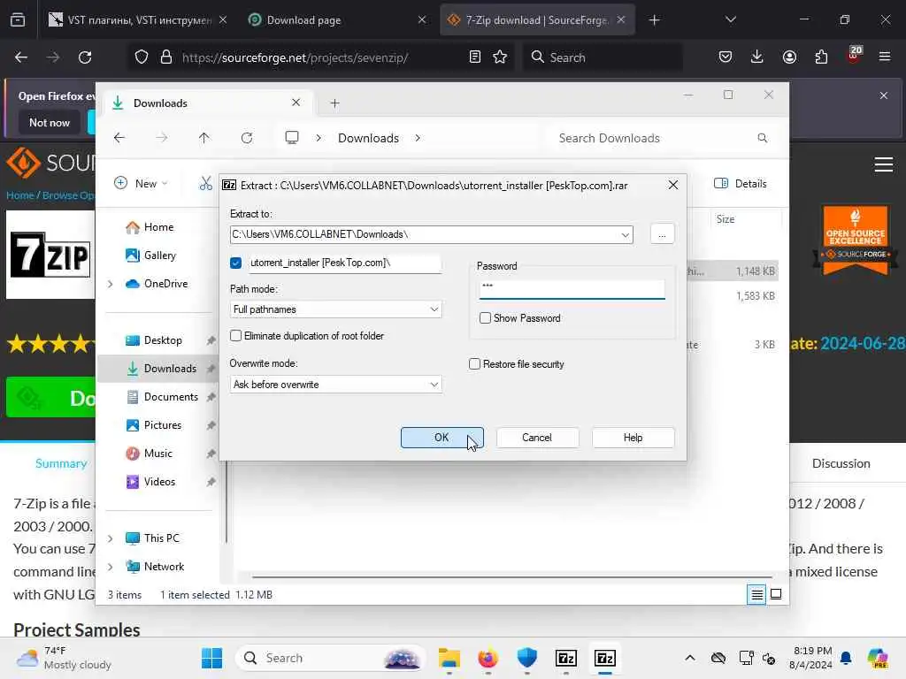Click the Firefox Search box

point(603,57)
